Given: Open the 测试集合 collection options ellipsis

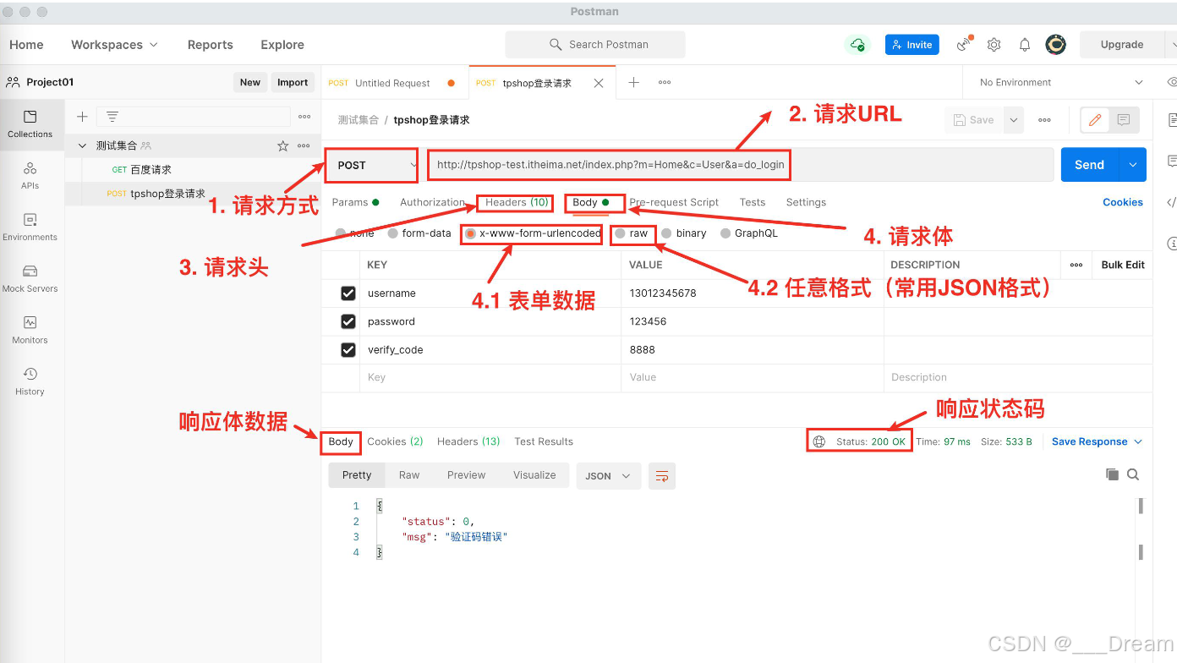Looking at the screenshot, I should tap(304, 145).
